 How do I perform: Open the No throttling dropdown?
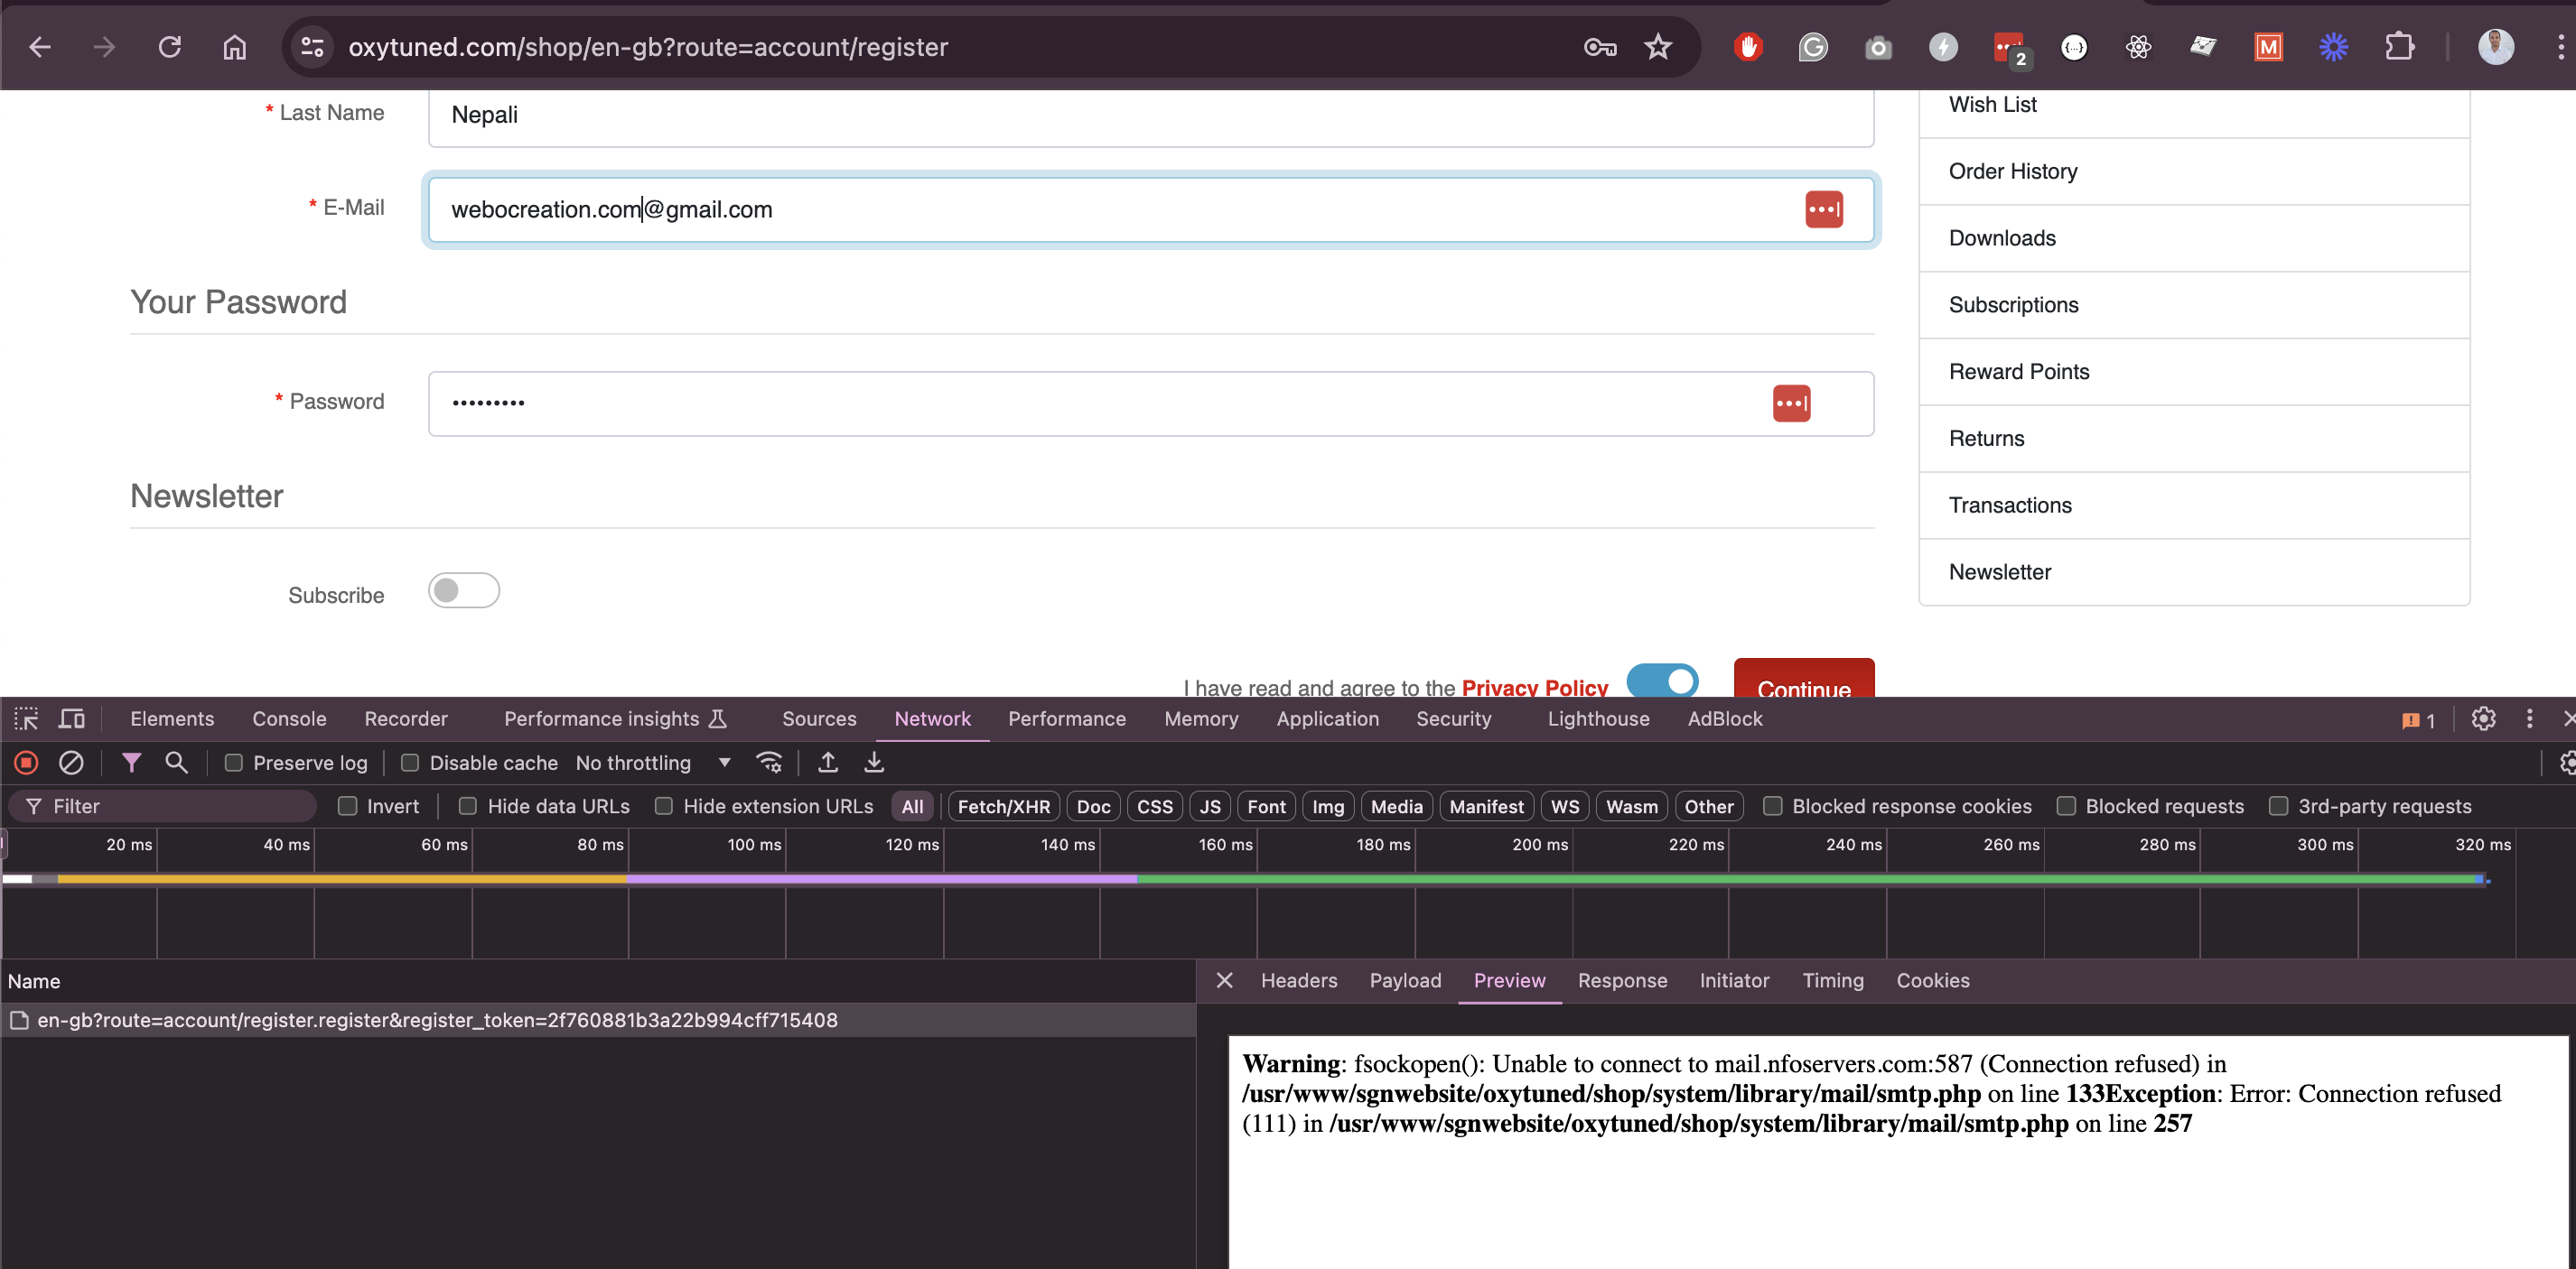tap(653, 764)
